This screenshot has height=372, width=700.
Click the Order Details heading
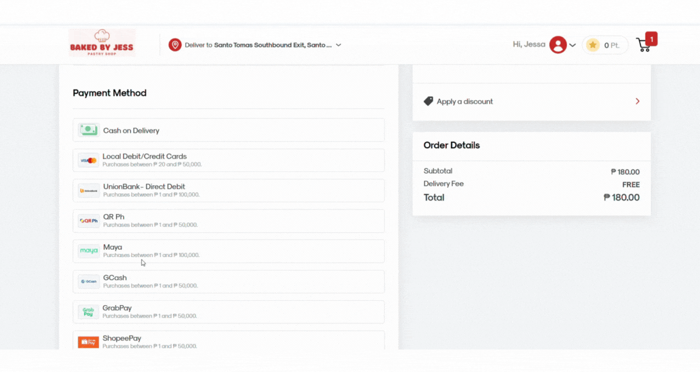(x=451, y=145)
